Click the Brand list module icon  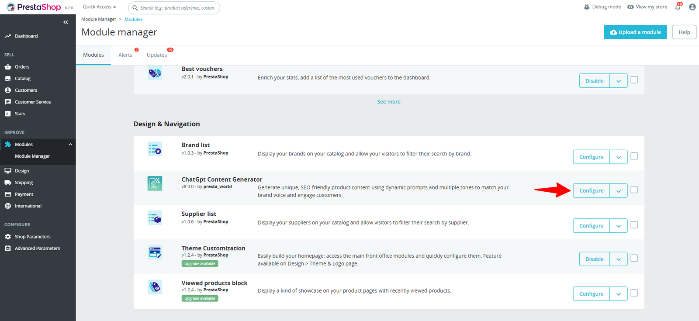155,149
